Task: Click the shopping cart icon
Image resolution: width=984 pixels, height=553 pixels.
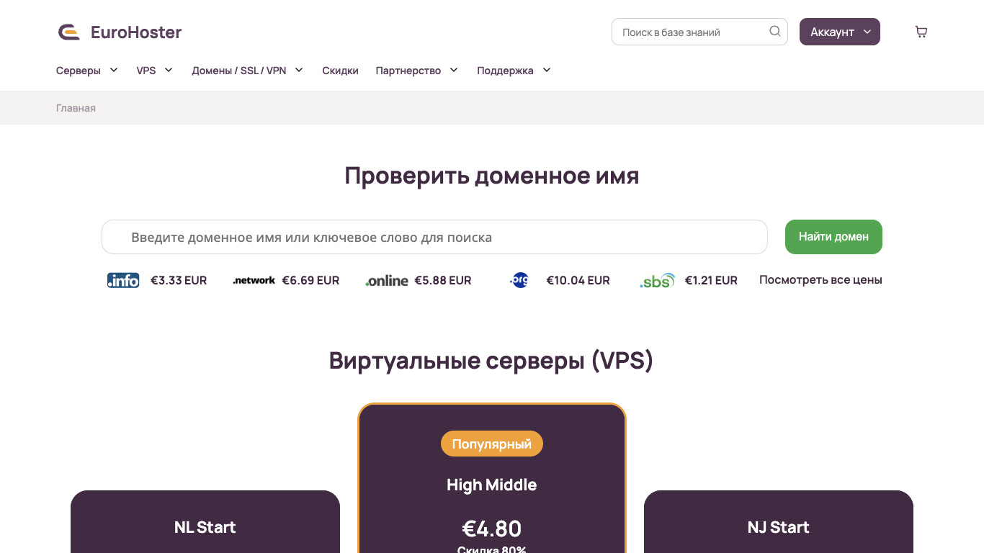Action: 921,32
